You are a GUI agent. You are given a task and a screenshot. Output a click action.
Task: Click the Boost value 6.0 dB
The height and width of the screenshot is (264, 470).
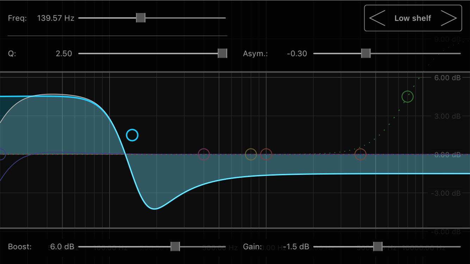click(x=62, y=247)
